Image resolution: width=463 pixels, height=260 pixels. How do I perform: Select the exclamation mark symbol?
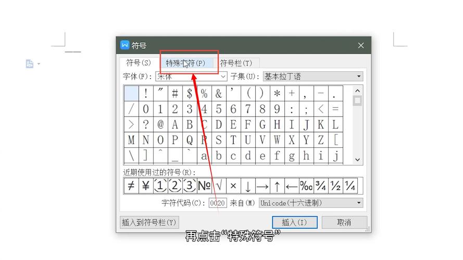(146, 94)
